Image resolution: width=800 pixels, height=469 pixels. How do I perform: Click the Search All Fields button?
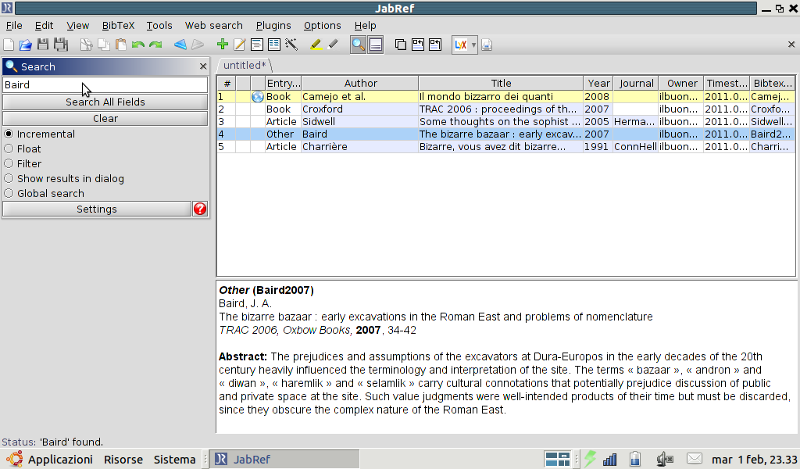pyautogui.click(x=105, y=102)
